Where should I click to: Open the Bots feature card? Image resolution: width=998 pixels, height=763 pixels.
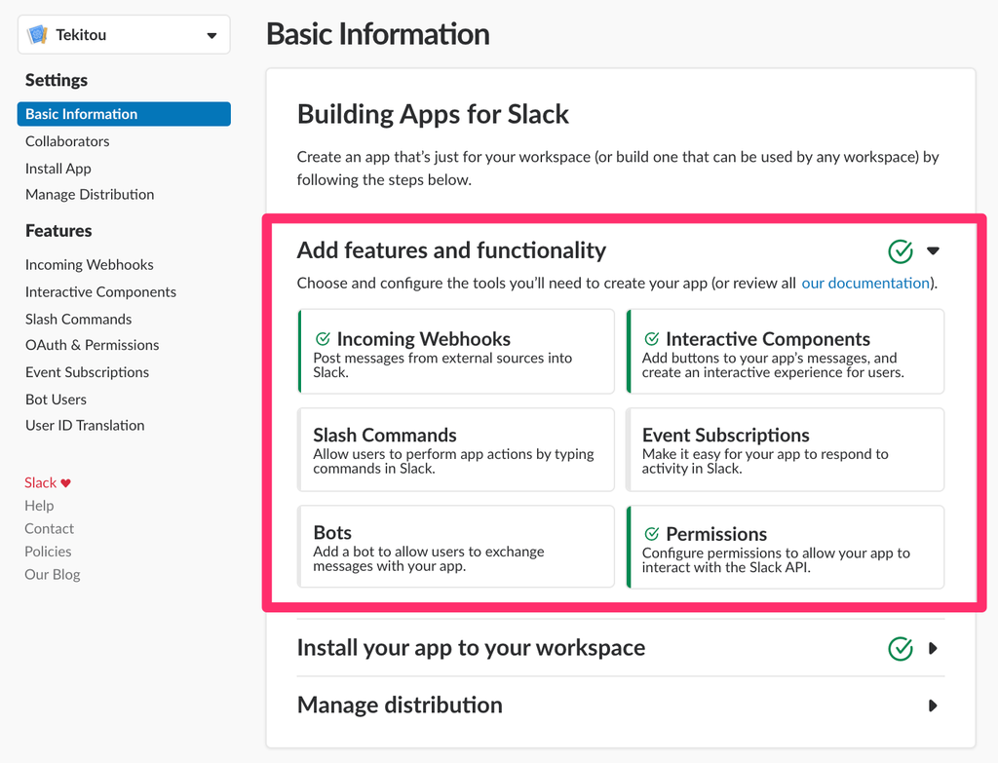[x=456, y=547]
